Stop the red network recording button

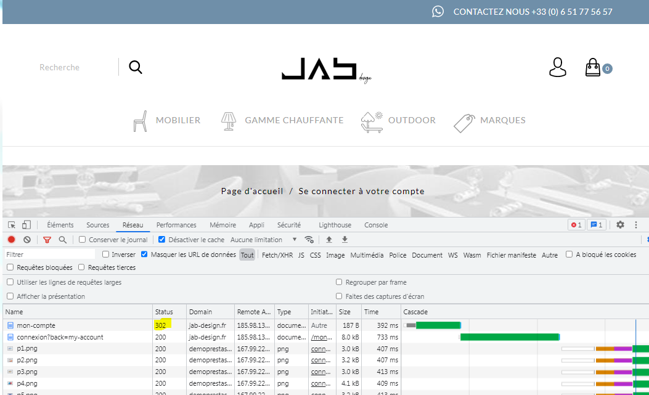click(x=12, y=240)
